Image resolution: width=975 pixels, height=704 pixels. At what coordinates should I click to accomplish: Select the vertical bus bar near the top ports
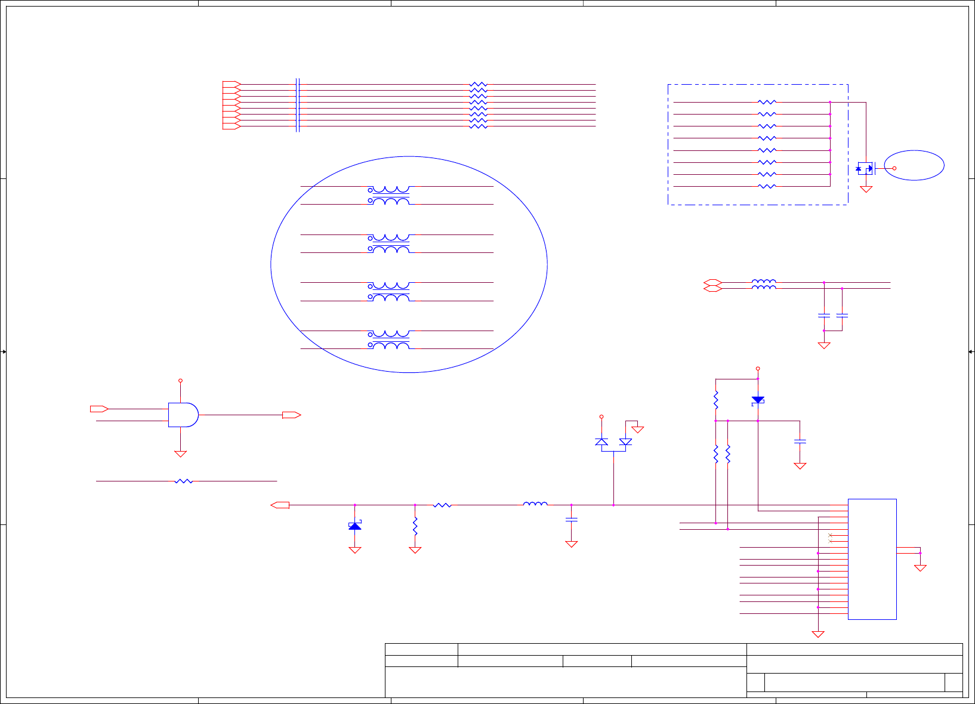(297, 104)
